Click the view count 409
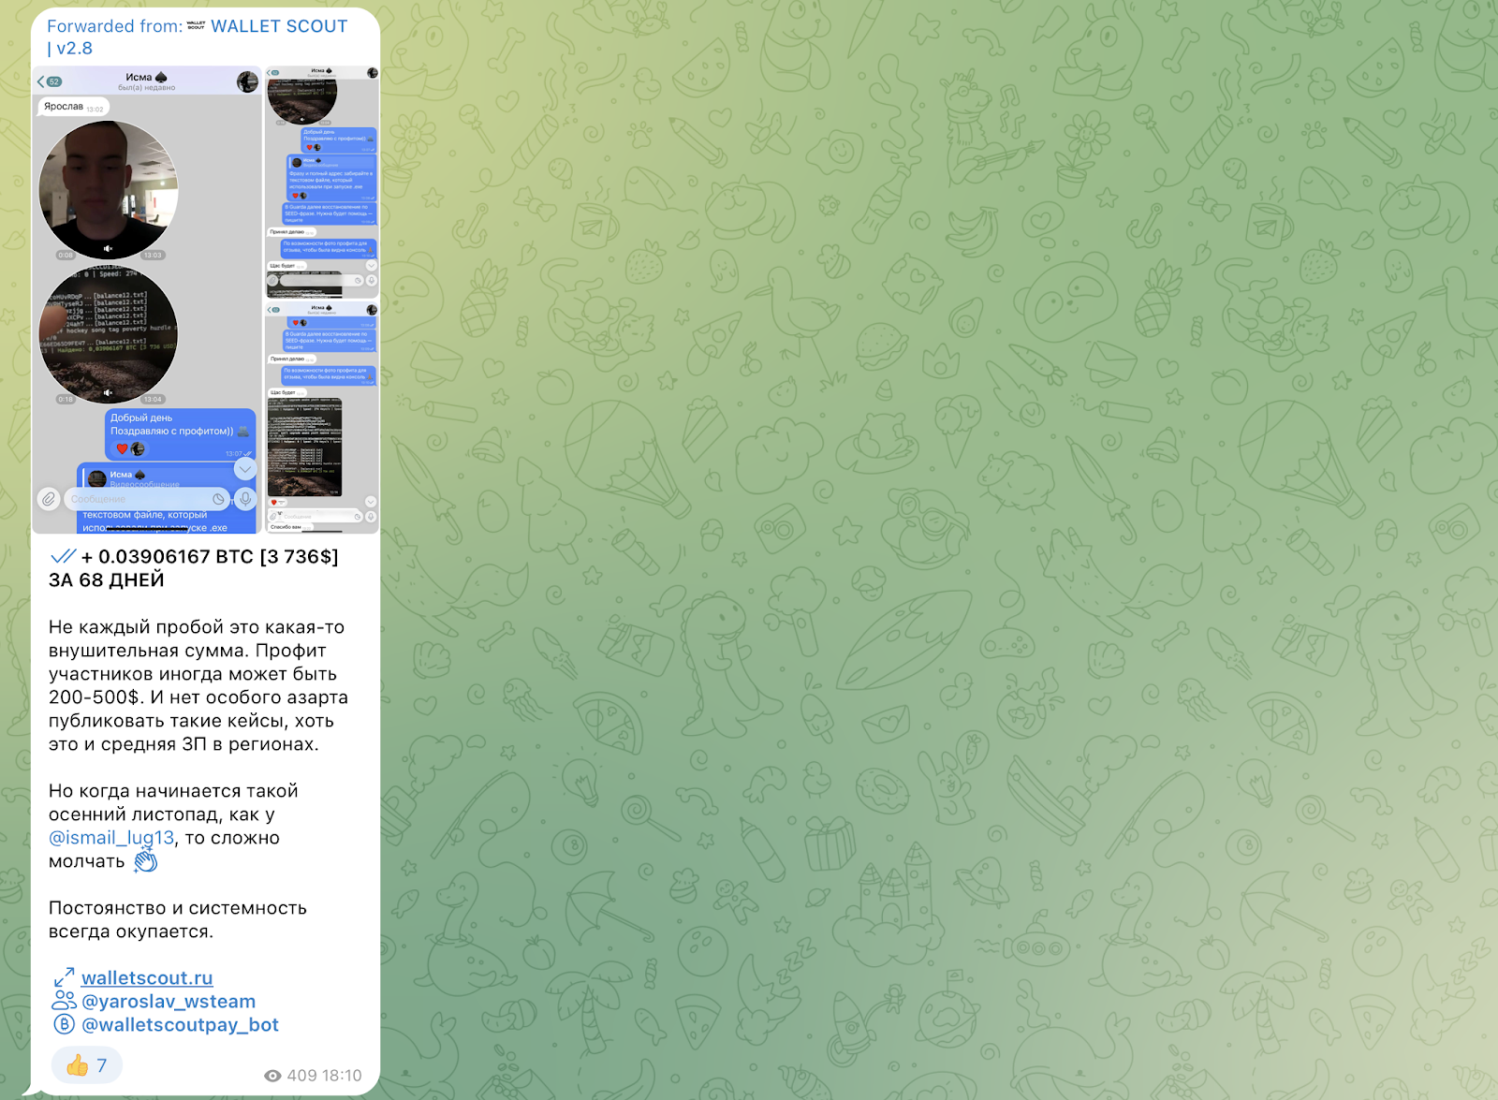 [x=302, y=1076]
